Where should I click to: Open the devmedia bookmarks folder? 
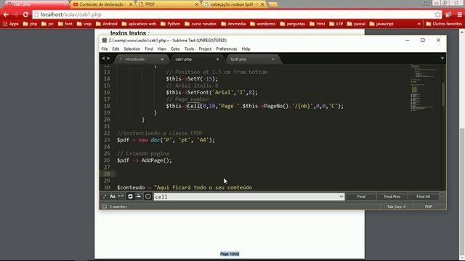pyautogui.click(x=233, y=24)
